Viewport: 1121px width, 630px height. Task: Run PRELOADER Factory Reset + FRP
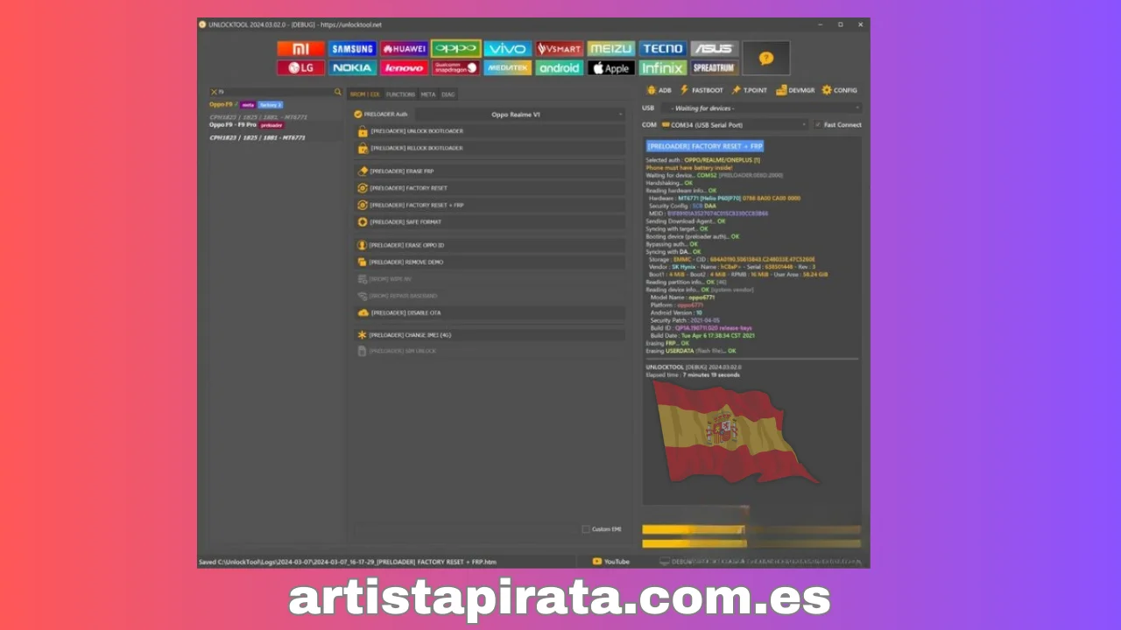[490, 205]
